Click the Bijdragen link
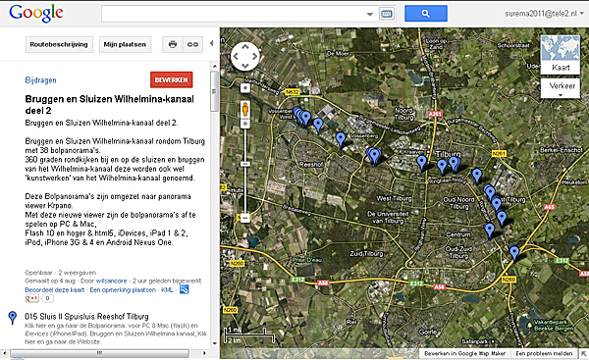Image resolution: width=589 pixels, height=360 pixels. pyautogui.click(x=40, y=80)
